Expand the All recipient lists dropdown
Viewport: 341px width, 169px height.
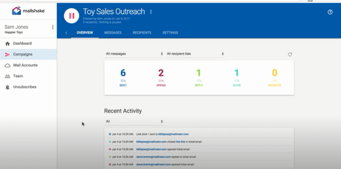pos(195,54)
